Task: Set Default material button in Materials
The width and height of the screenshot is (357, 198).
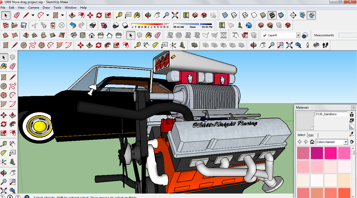Action: pos(351,127)
